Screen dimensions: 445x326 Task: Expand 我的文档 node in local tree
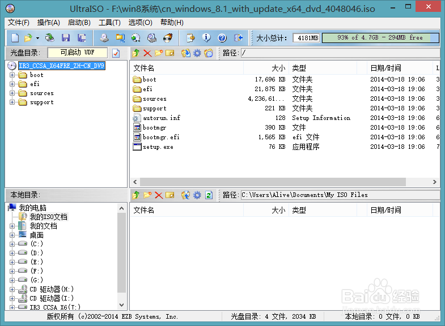coord(12,226)
